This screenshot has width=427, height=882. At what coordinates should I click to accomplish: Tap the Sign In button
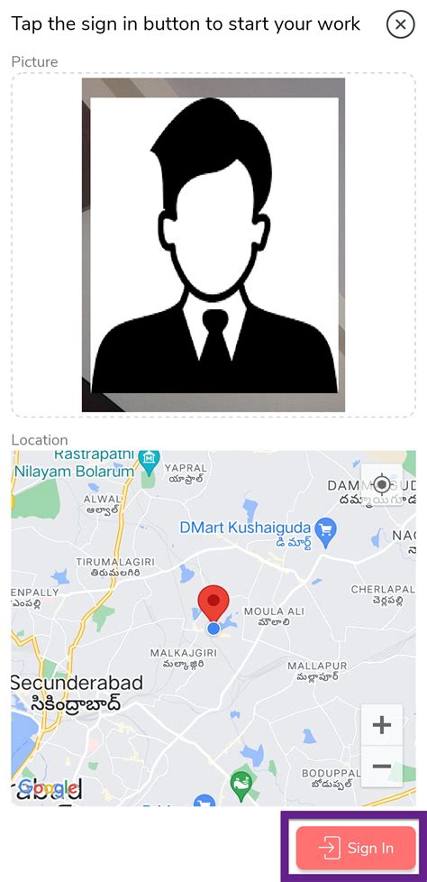(356, 848)
